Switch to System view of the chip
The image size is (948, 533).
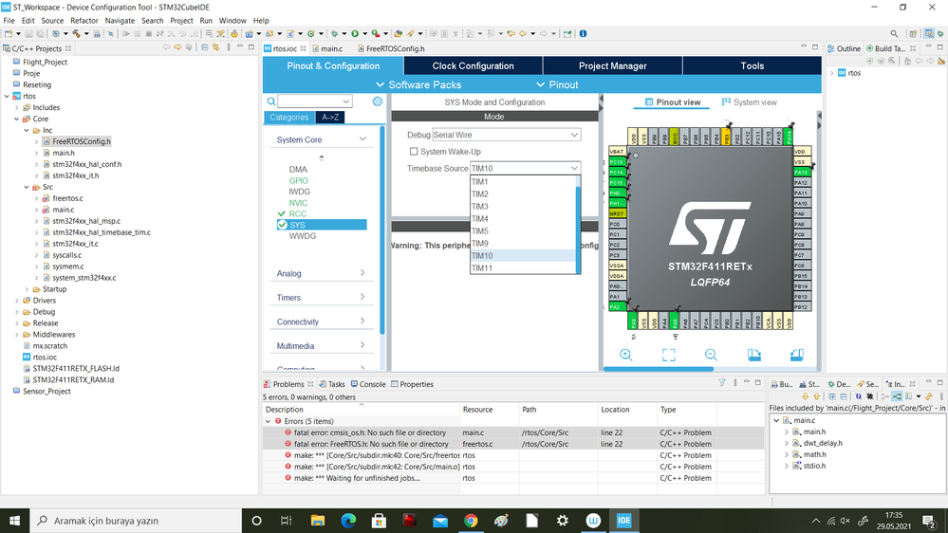749,102
